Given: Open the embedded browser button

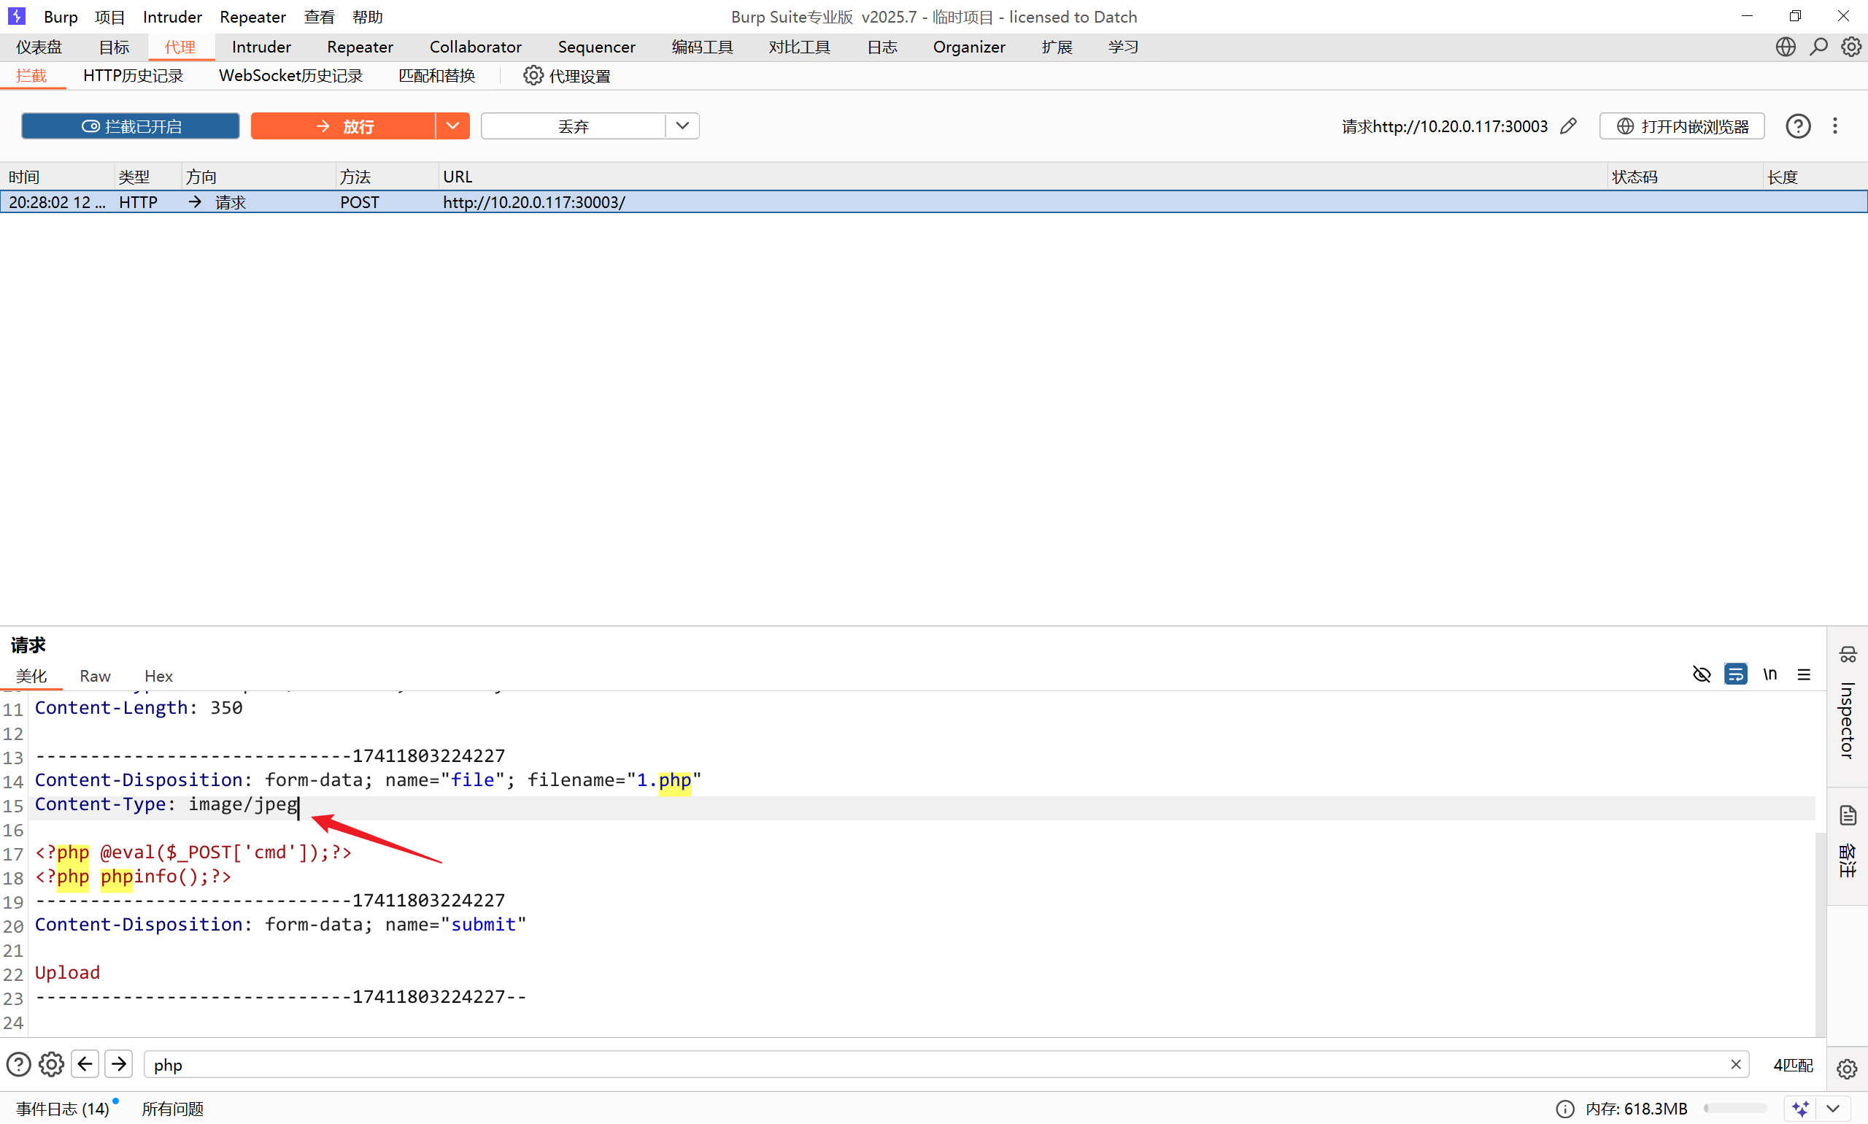Looking at the screenshot, I should click(x=1682, y=126).
